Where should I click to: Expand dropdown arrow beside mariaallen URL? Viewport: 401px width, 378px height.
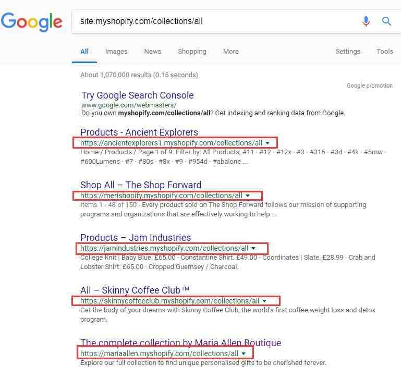[x=244, y=353]
